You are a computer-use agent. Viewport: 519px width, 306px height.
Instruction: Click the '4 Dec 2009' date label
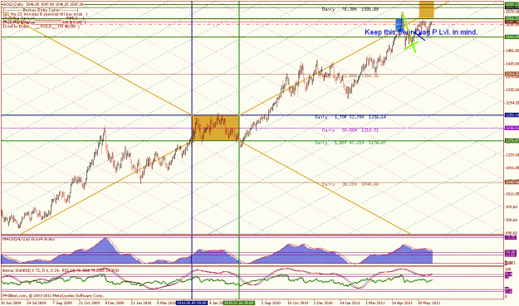(x=115, y=303)
